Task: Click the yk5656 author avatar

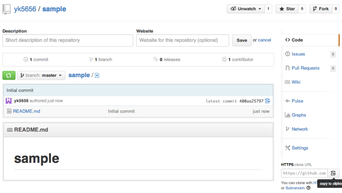Action: coord(9,101)
